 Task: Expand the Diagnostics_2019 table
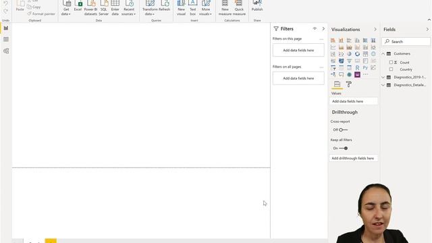383,78
